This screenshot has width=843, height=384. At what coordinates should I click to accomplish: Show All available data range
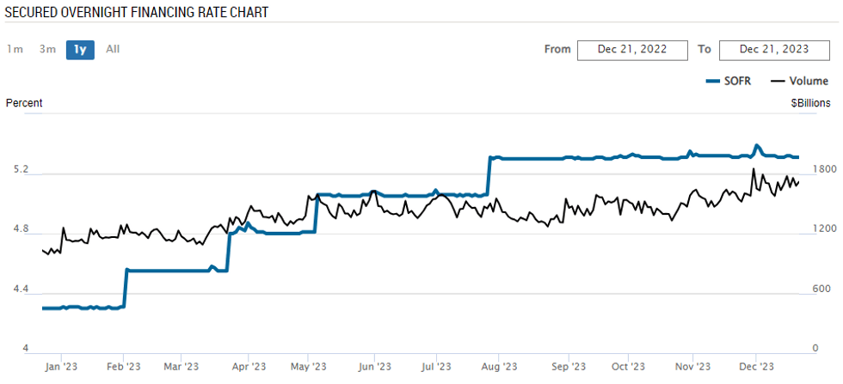tap(113, 49)
